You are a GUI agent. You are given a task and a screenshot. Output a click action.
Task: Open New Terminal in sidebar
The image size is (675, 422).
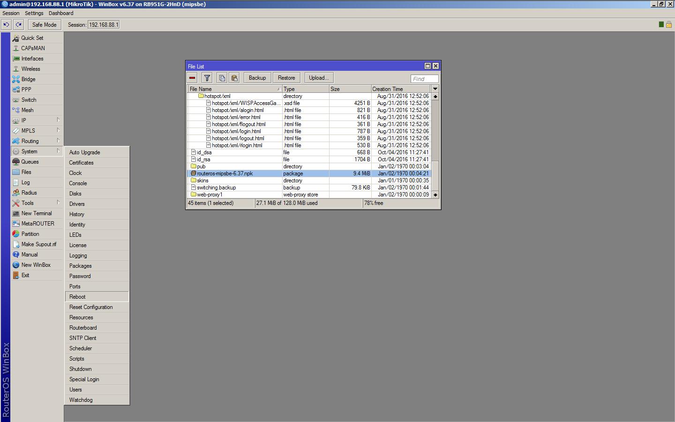coord(37,213)
